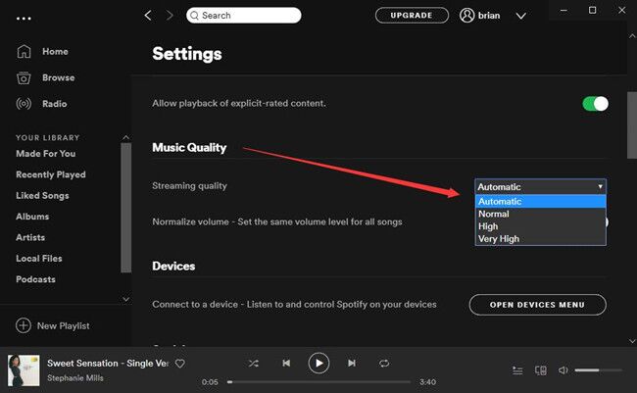Click the Sweet Sensation album cover
Viewport: 637px width, 393px height.
coord(24,370)
